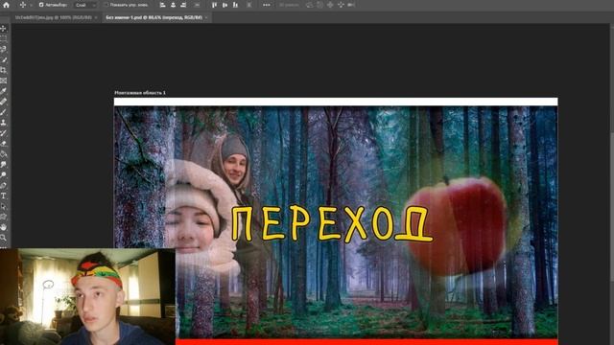614x345 pixels.
Task: Click Align Bottom Edges in options bar
Action: pyautogui.click(x=235, y=5)
